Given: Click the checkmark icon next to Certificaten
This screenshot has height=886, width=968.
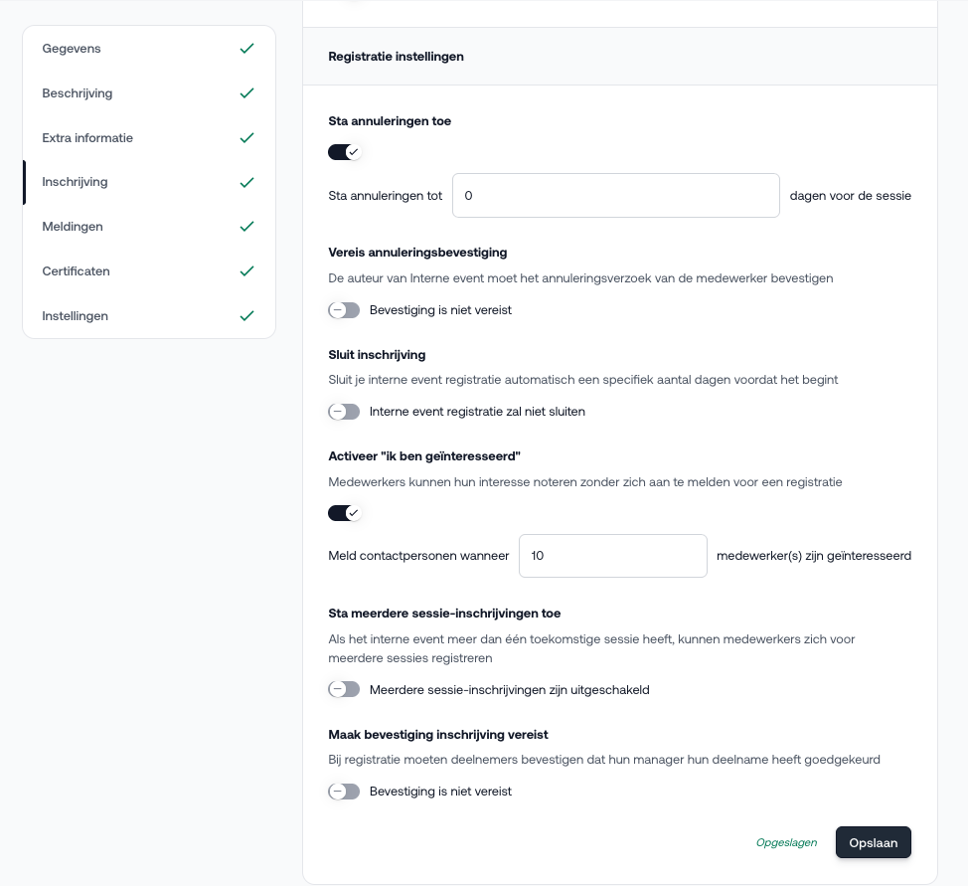Looking at the screenshot, I should 246,271.
